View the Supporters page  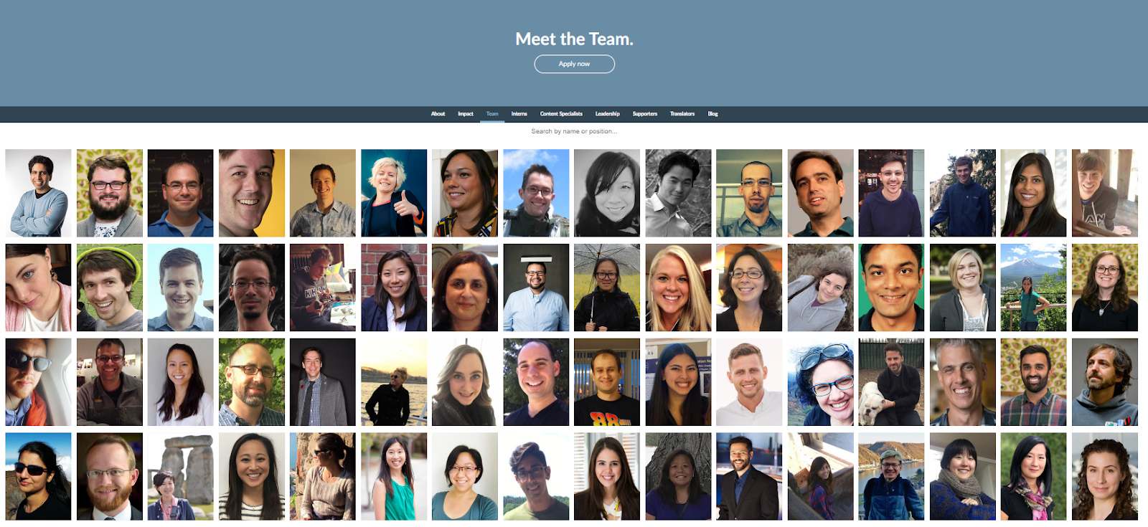(644, 114)
